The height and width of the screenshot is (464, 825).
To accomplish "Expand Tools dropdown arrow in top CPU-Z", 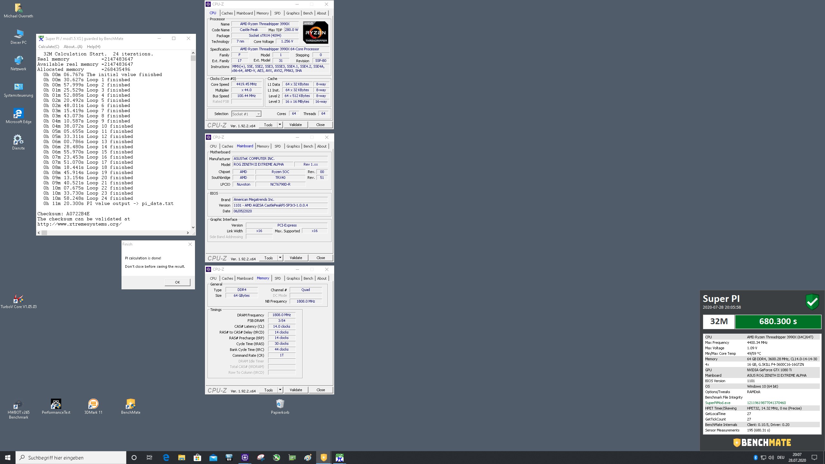I will pos(280,125).
